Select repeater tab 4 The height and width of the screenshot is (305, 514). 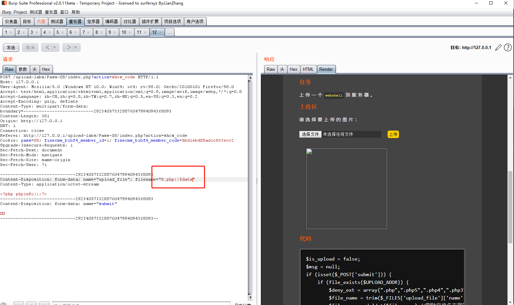(x=45, y=32)
